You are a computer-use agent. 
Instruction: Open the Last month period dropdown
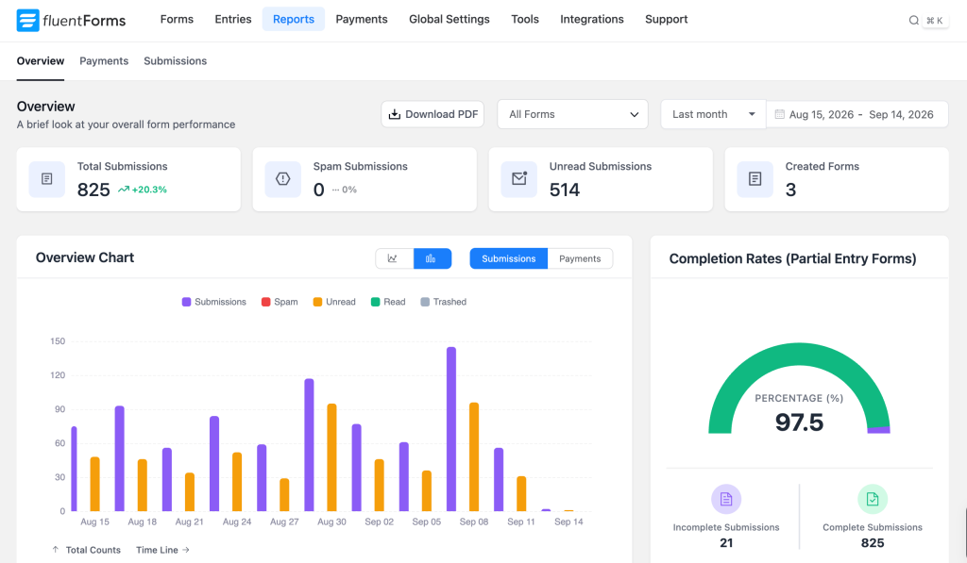713,114
